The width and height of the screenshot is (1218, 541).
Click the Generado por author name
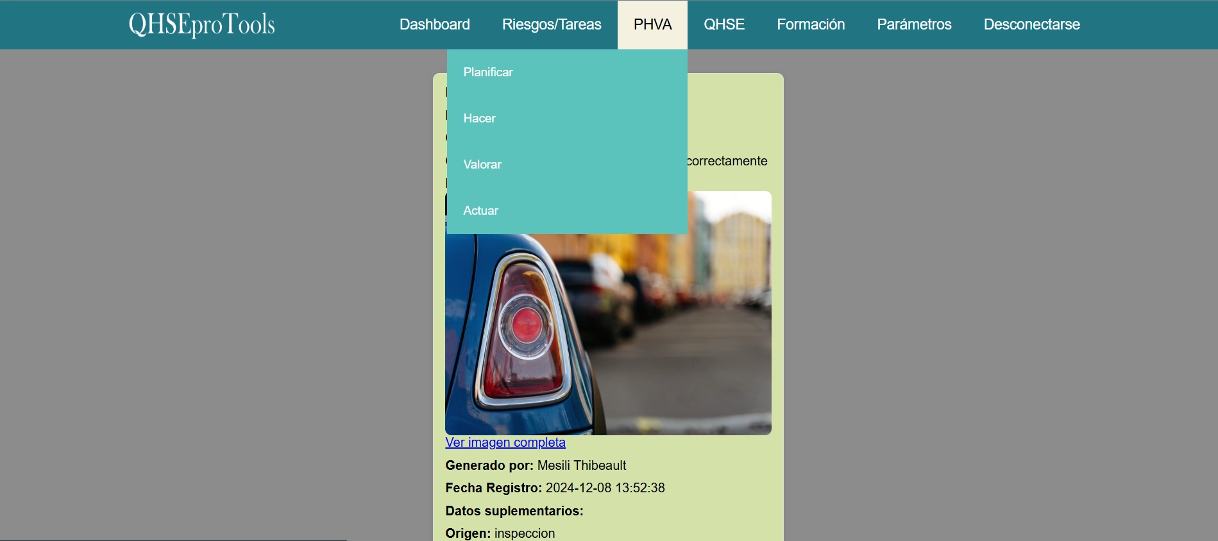point(581,465)
